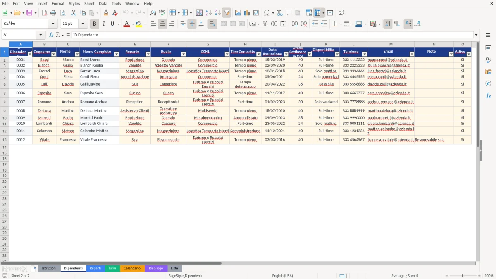Toggle Underline formatting
Viewport: 496px width, 279px height.
coord(112,24)
